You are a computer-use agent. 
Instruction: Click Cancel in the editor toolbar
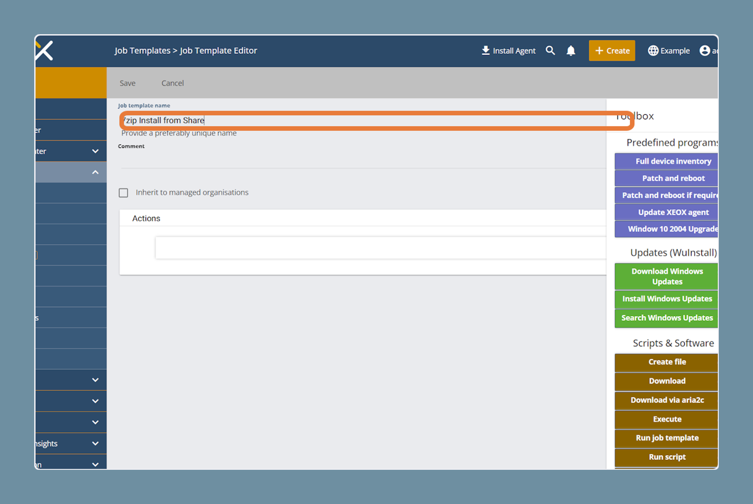[x=173, y=83]
